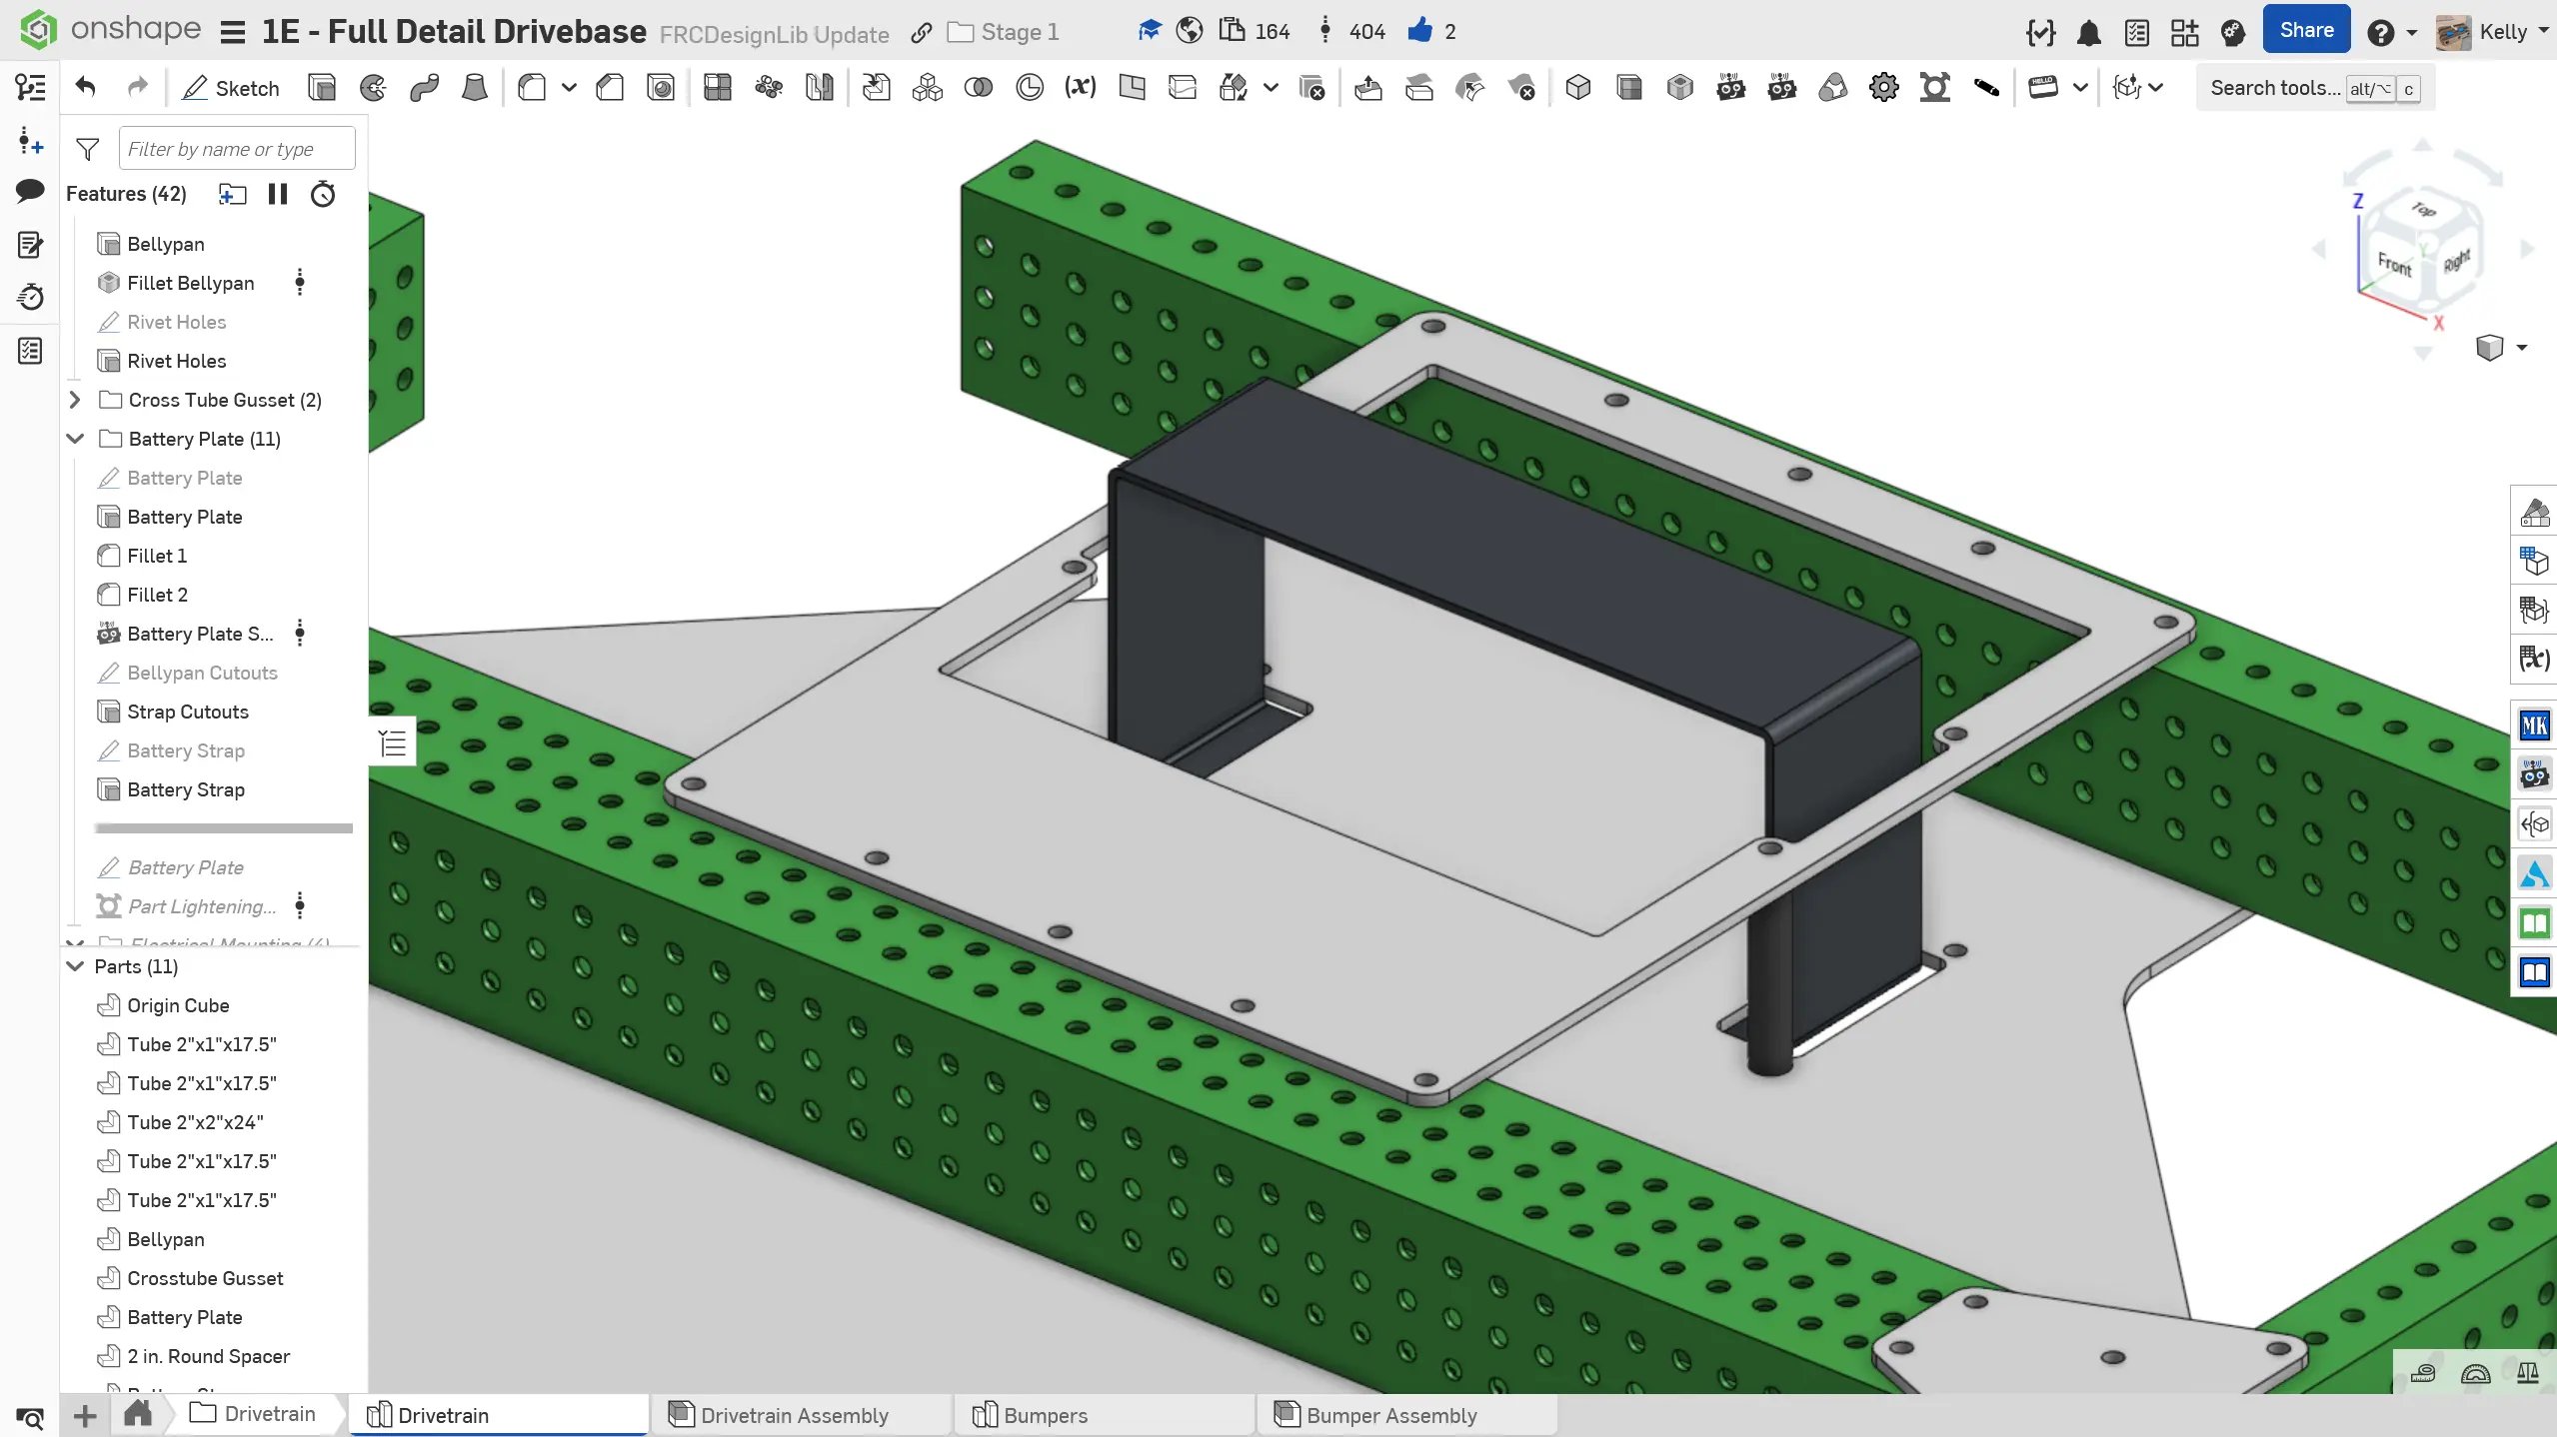Click the Extrude tool icon
The height and width of the screenshot is (1437, 2557).
[322, 88]
